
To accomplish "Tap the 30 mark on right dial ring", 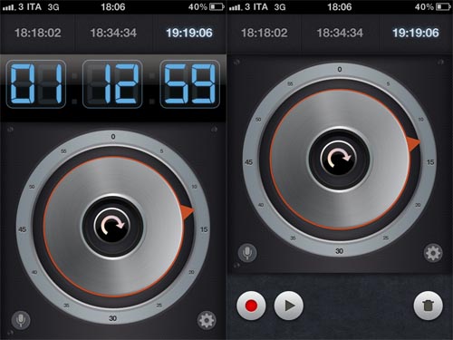I will pyautogui.click(x=339, y=251).
